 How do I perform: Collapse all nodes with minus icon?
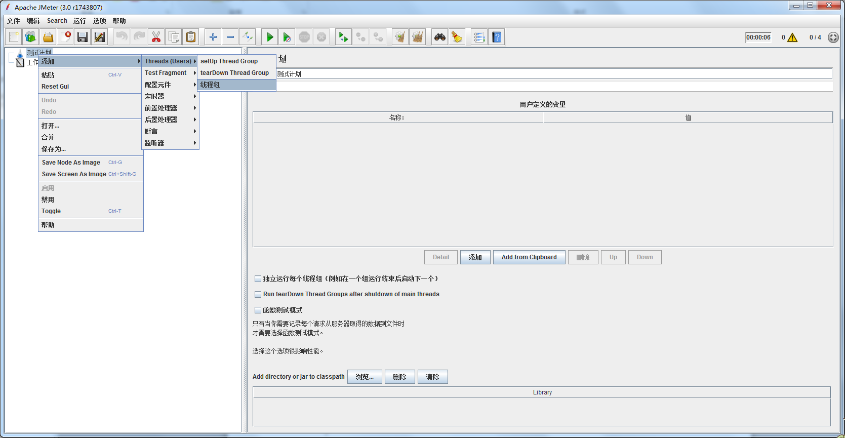click(x=230, y=37)
